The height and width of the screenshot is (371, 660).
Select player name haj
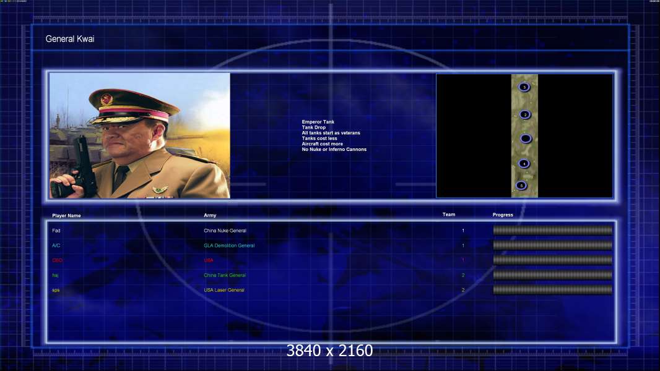(x=55, y=275)
